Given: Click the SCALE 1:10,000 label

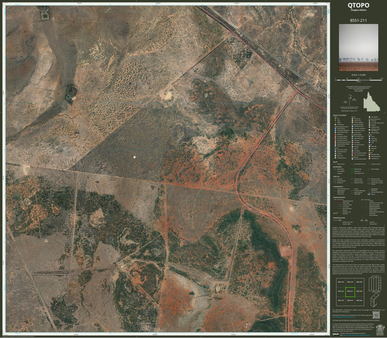Looking at the screenshot, I should coord(358,75).
